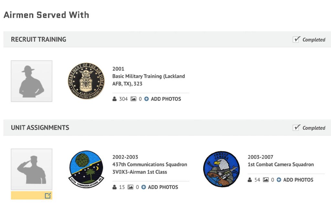Open 437th Communications Squadron link
This screenshot has width=331, height=221.
pos(150,164)
